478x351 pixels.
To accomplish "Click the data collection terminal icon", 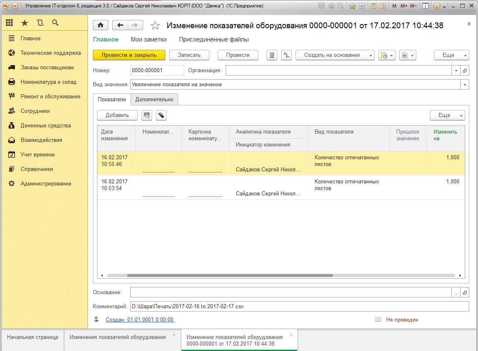I will 161,115.
